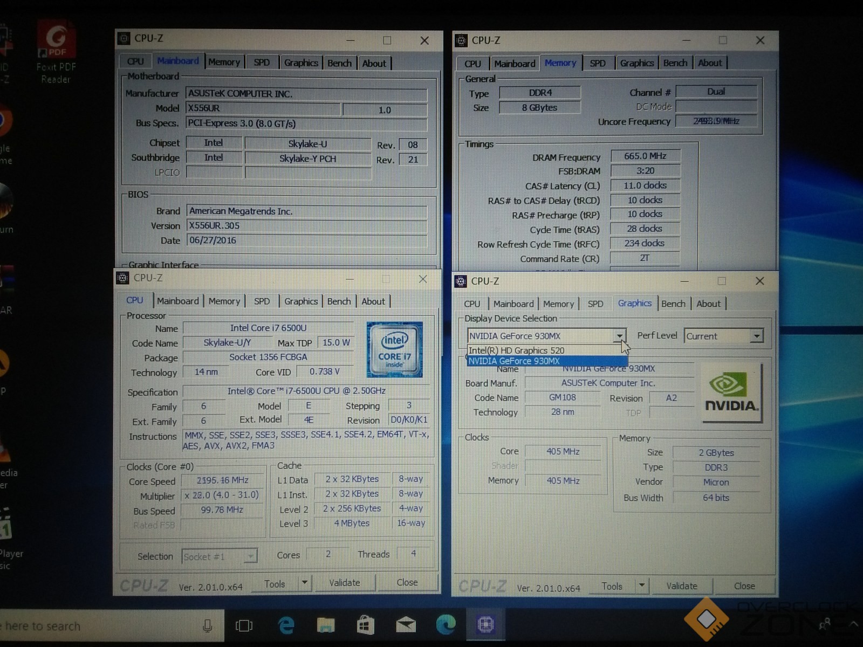This screenshot has height=647, width=863.
Task: Click Intel Core i7 6500U name field
Action: (268, 328)
